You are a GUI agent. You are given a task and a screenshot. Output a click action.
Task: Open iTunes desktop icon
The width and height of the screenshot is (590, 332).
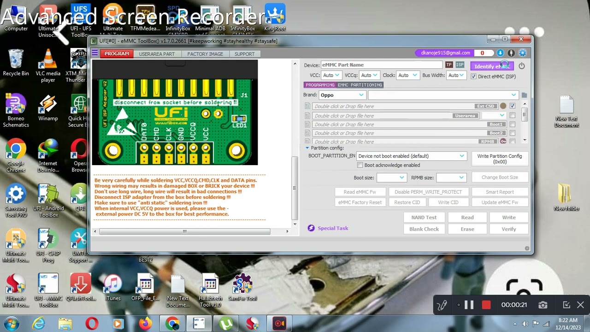point(112,288)
